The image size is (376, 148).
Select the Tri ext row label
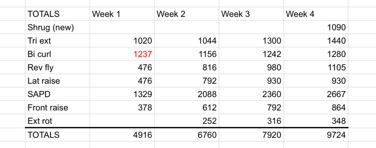[39, 41]
